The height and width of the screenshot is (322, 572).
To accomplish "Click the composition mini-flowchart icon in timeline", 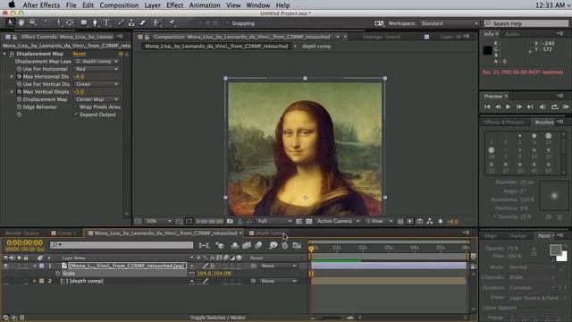I will click(x=204, y=245).
